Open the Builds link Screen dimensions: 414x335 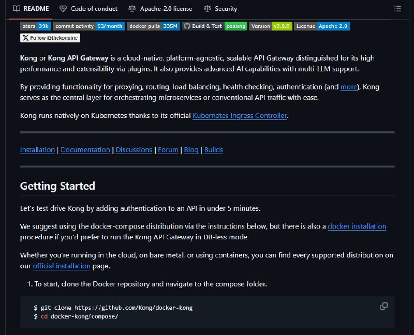(x=214, y=150)
